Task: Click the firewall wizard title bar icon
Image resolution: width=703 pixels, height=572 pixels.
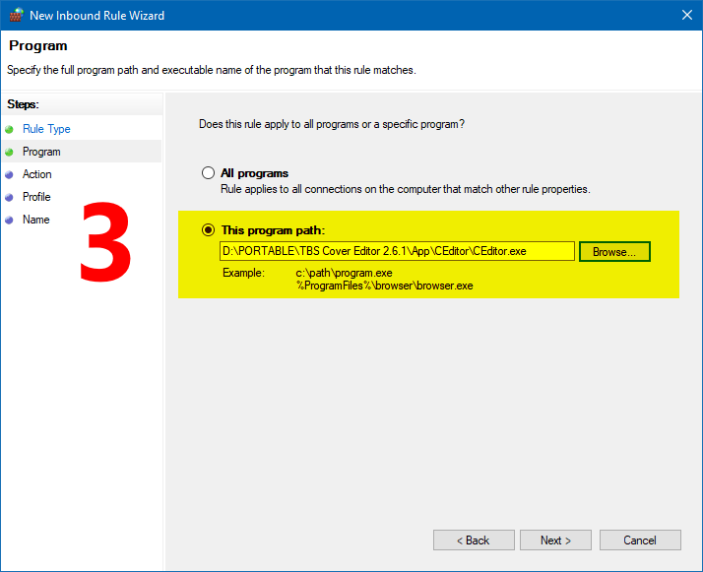Action: [x=16, y=15]
